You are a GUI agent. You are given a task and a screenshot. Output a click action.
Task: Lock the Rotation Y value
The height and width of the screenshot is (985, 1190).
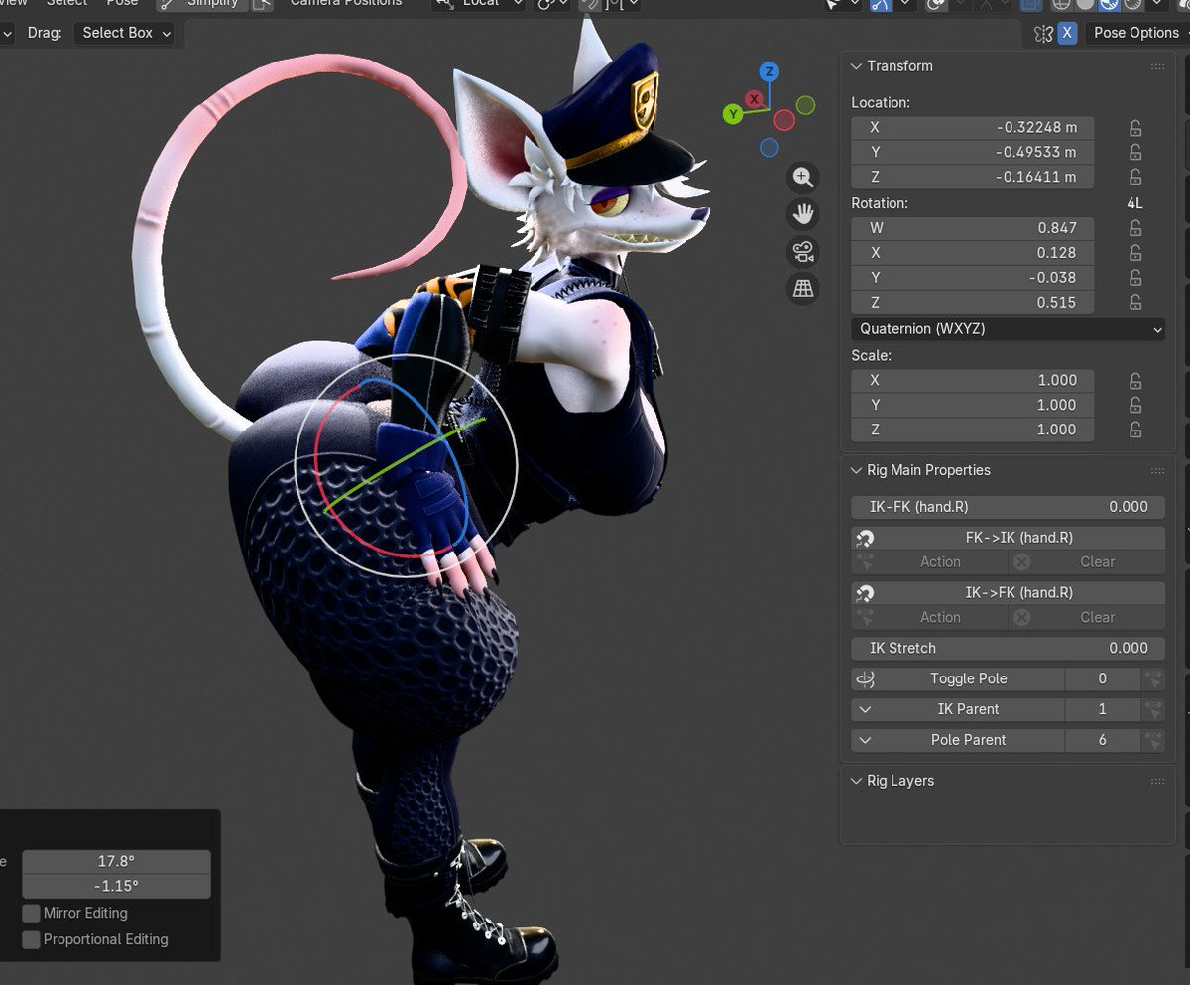point(1135,278)
